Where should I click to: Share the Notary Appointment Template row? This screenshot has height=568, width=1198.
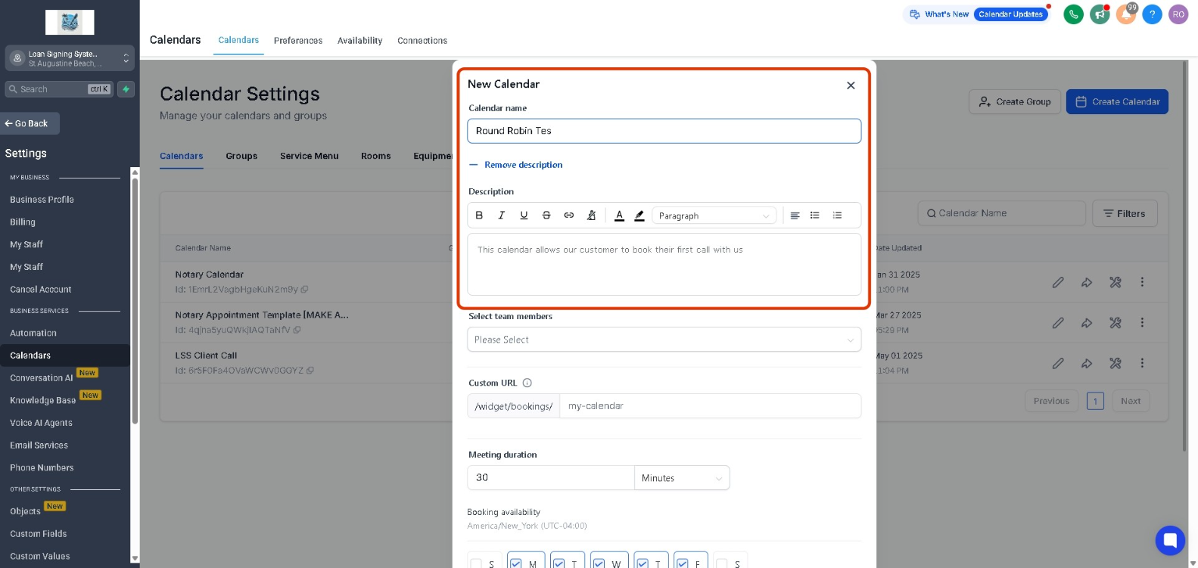click(1087, 323)
